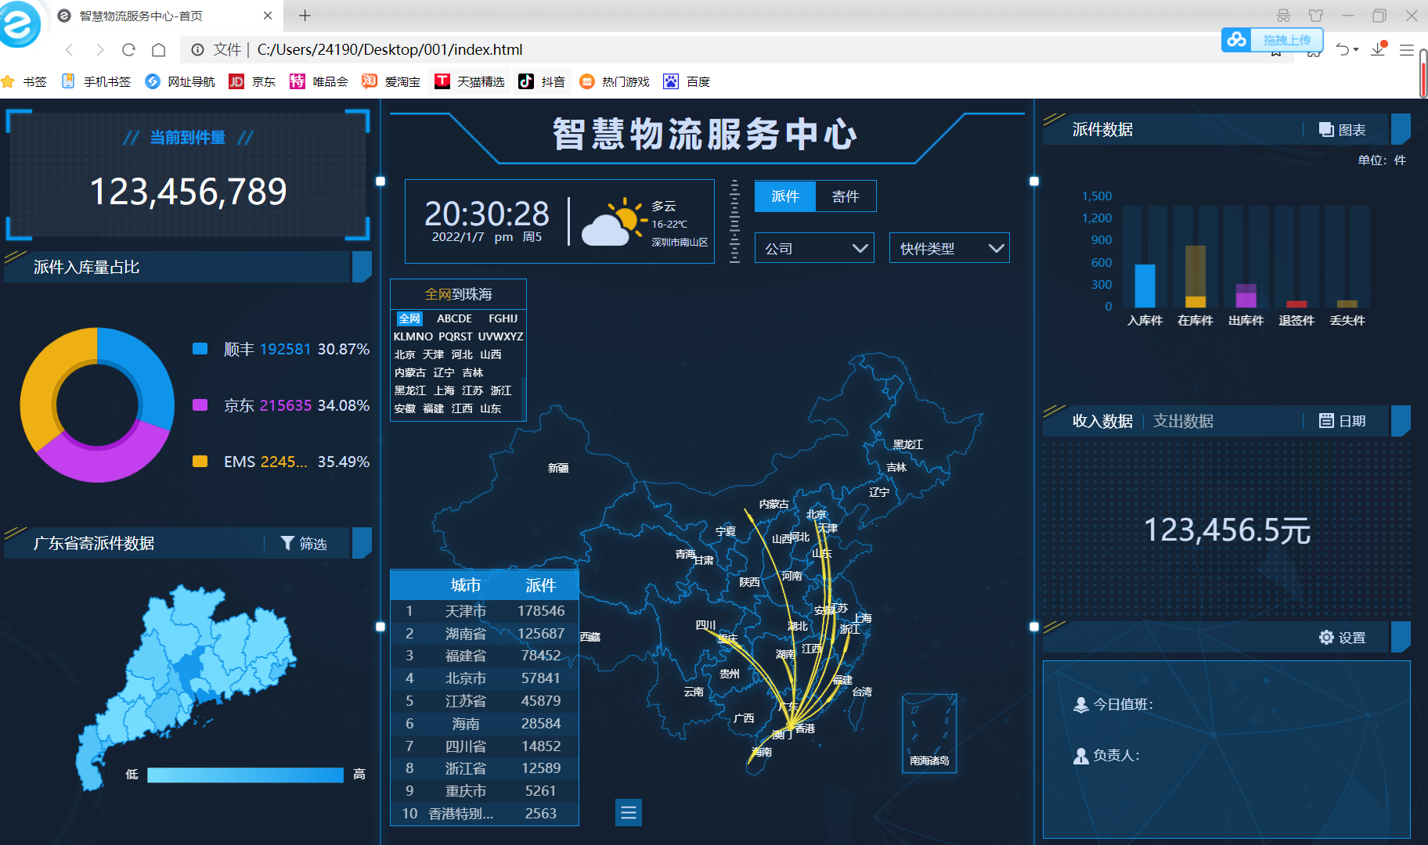The height and width of the screenshot is (845, 1428).
Task: Go to browser home page icon
Action: (159, 50)
